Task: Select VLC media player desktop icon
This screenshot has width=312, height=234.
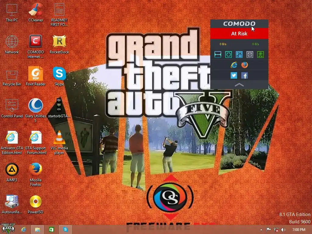Action: coord(59,143)
